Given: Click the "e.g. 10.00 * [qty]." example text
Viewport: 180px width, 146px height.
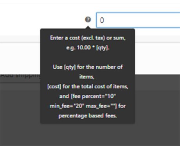Looking at the screenshot, I should coord(88,47).
